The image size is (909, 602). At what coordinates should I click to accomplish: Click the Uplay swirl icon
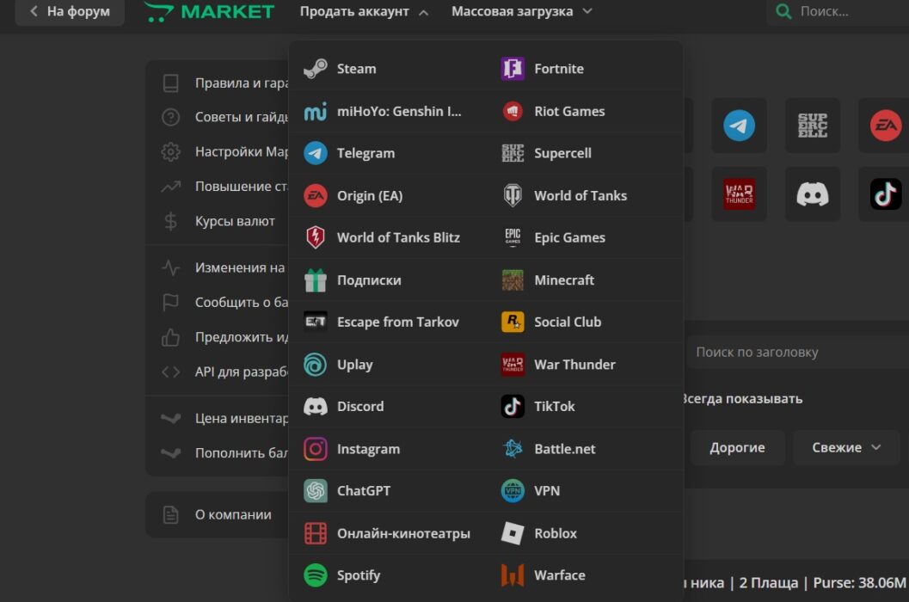point(316,365)
